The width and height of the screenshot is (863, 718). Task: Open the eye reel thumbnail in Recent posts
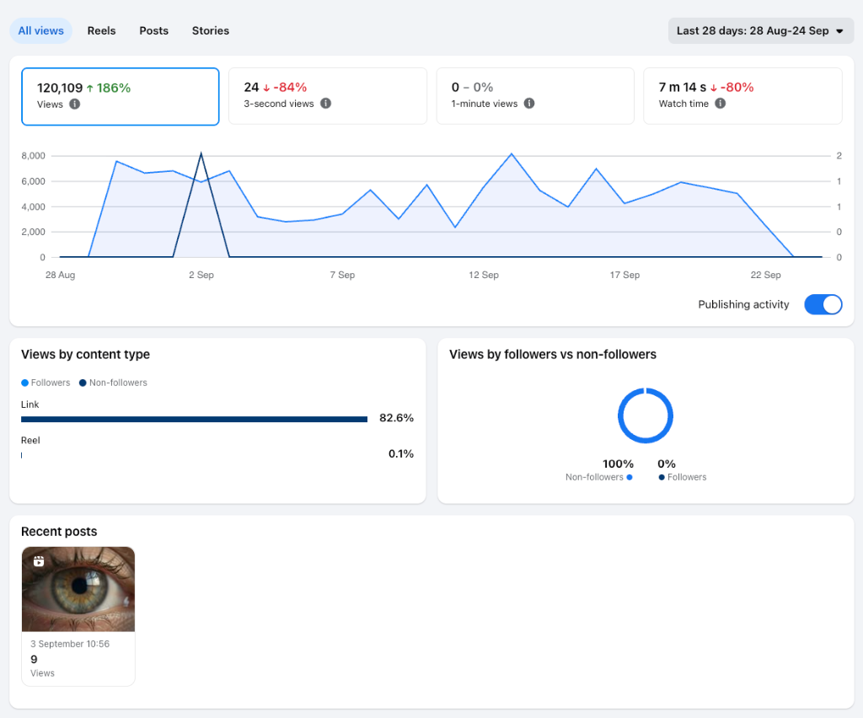pyautogui.click(x=78, y=589)
